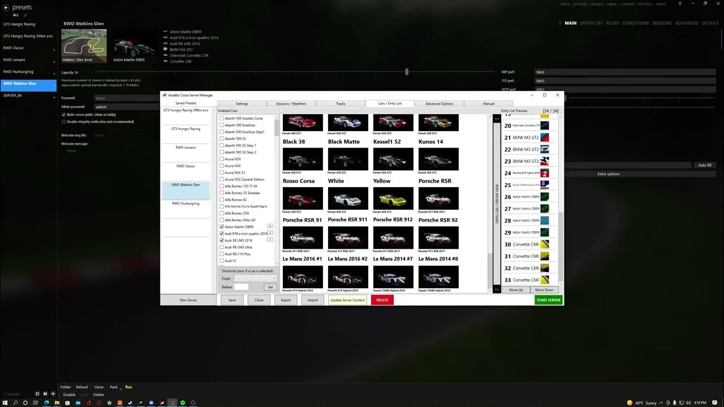Enable Abarth 500 Assetto Corse checkbox
This screenshot has height=407, width=724.
coord(222,118)
